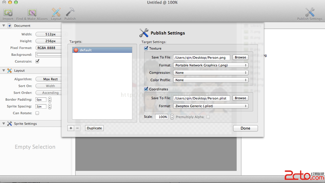Open the Color Profile dropdown
Viewport: 325px width, 183px height.
(211, 80)
